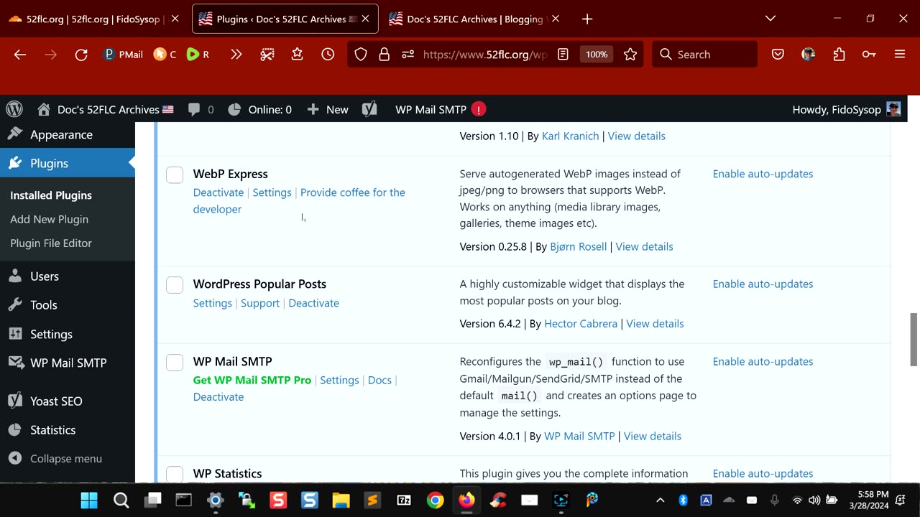
Task: Open the WordPress logo menu
Action: click(x=14, y=109)
